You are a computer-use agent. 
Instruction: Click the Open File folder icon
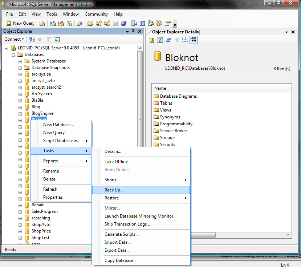[90, 24]
